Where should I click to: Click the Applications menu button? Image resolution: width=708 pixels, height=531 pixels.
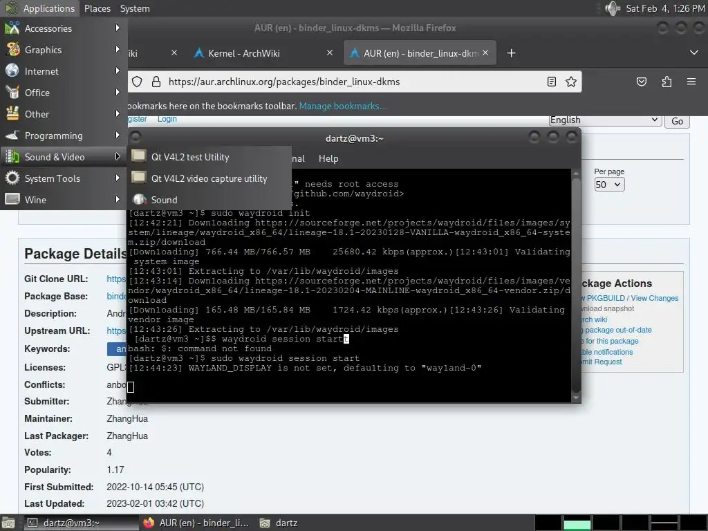pyautogui.click(x=40, y=8)
